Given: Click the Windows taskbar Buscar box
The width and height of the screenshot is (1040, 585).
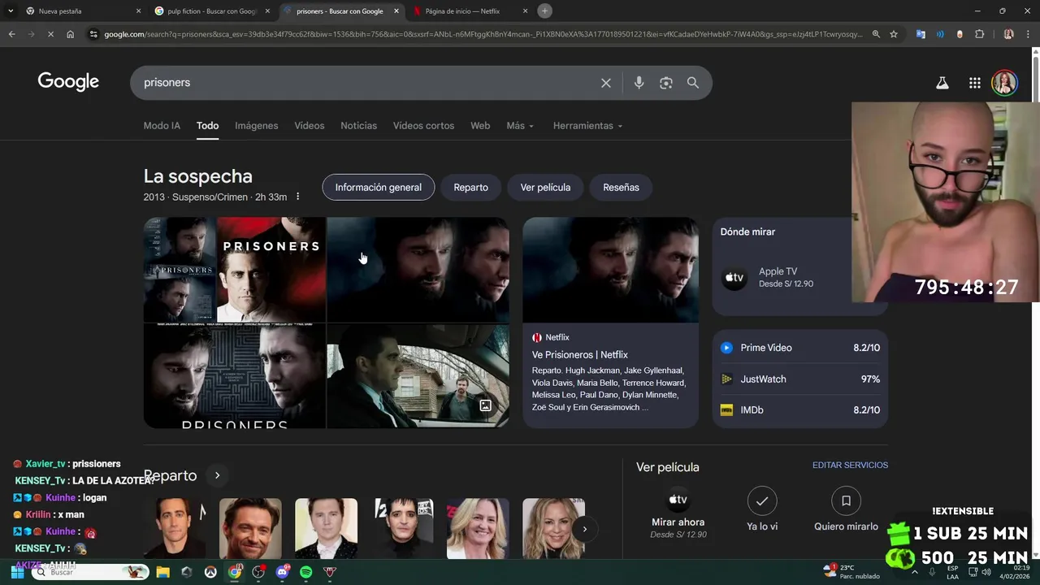Looking at the screenshot, I should pos(91,572).
